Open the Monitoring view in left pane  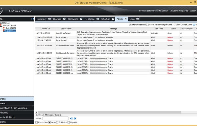17,113
